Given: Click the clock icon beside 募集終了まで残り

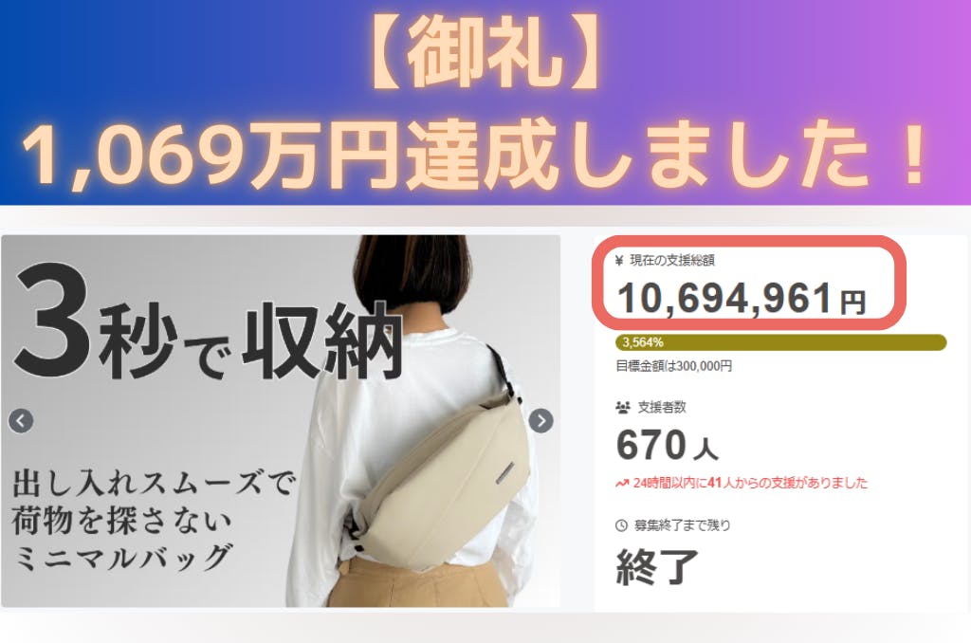Looking at the screenshot, I should coord(621,525).
